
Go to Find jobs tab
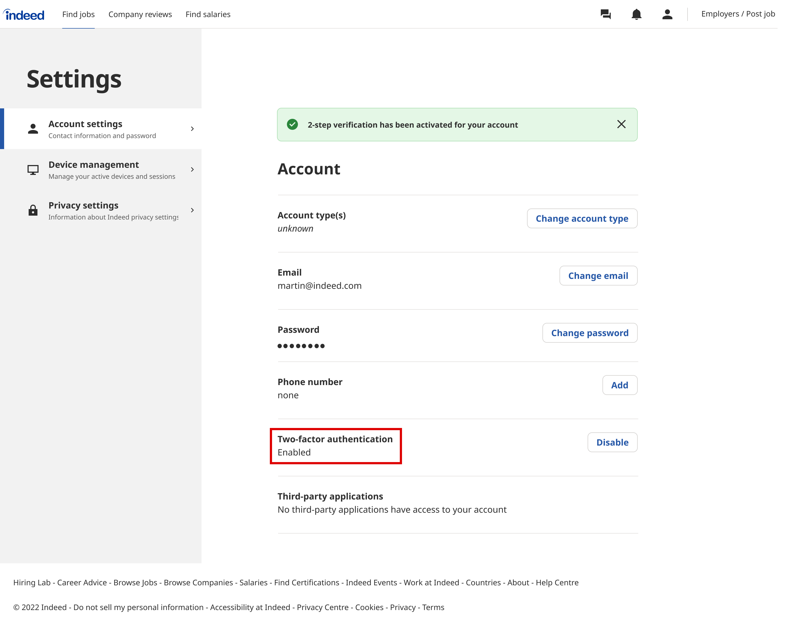(78, 14)
